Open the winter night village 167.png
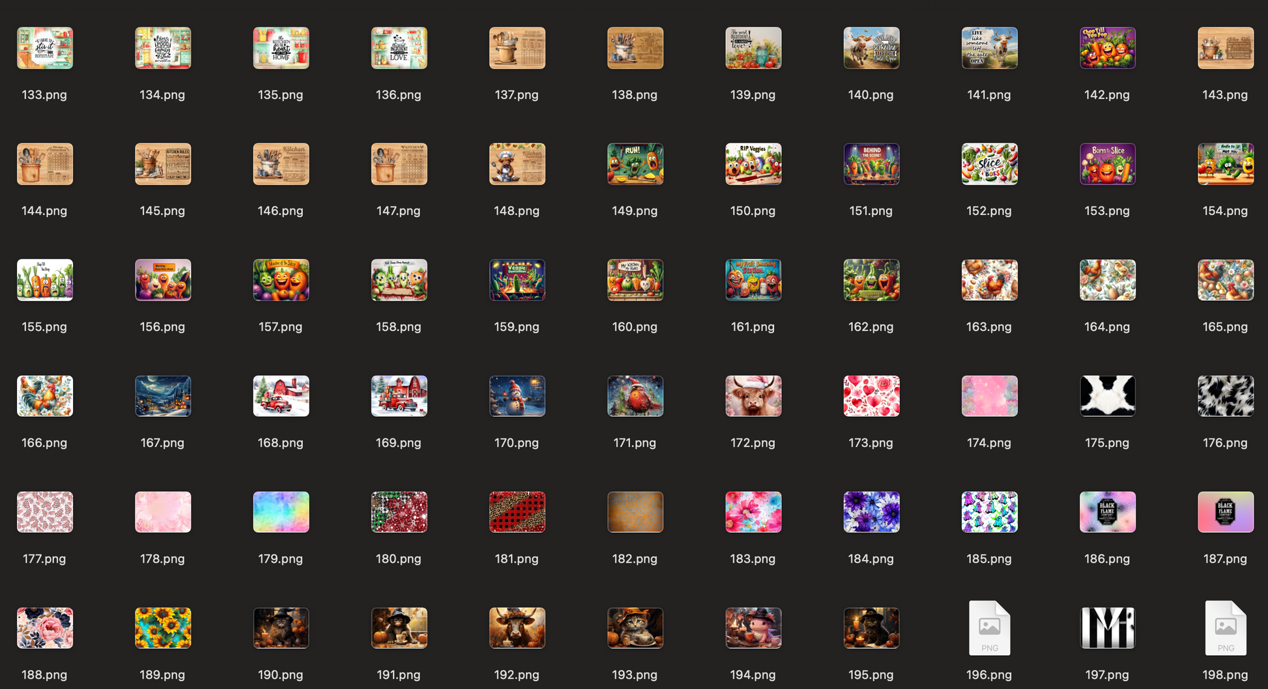Viewport: 1268px width, 689px height. click(x=163, y=396)
